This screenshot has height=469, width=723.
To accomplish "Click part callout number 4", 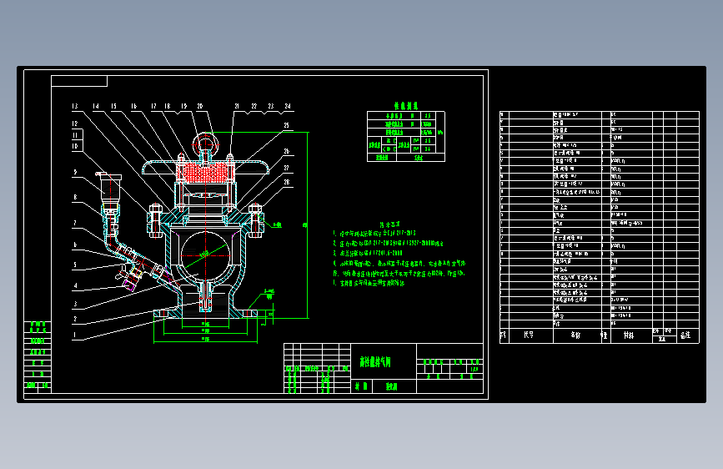I will pos(75,285).
